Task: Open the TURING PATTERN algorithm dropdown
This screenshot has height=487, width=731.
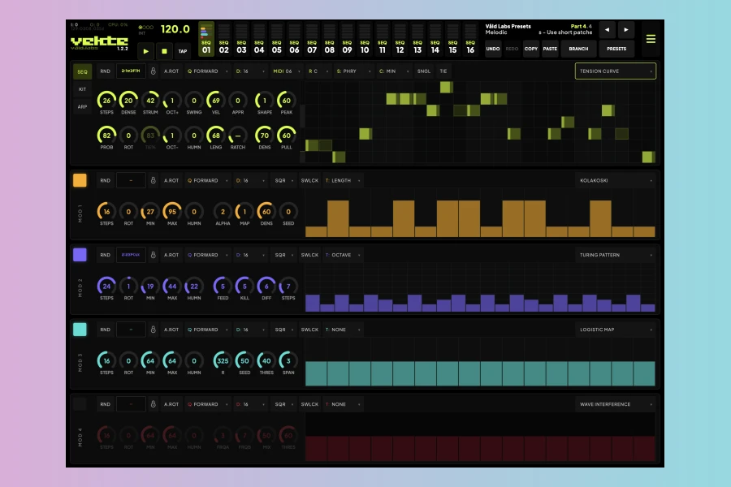Action: click(x=616, y=255)
